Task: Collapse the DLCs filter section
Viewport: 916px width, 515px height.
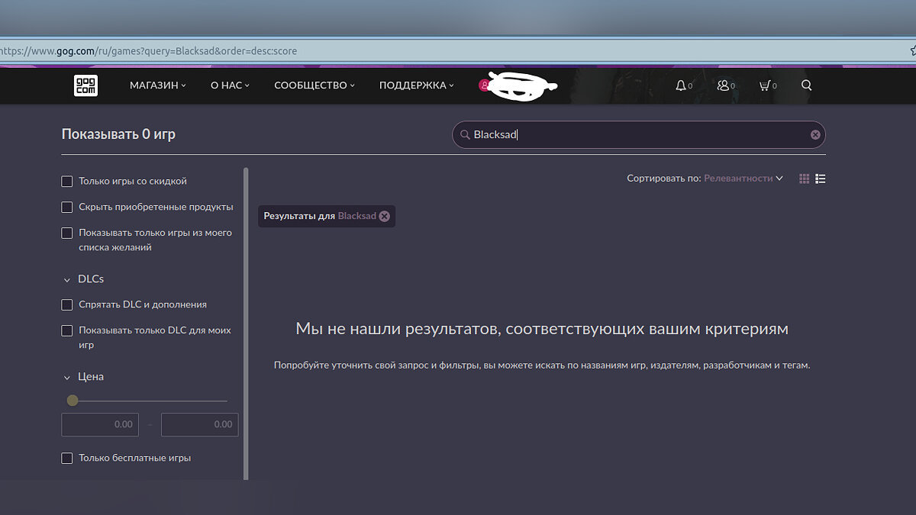Action: click(x=67, y=280)
